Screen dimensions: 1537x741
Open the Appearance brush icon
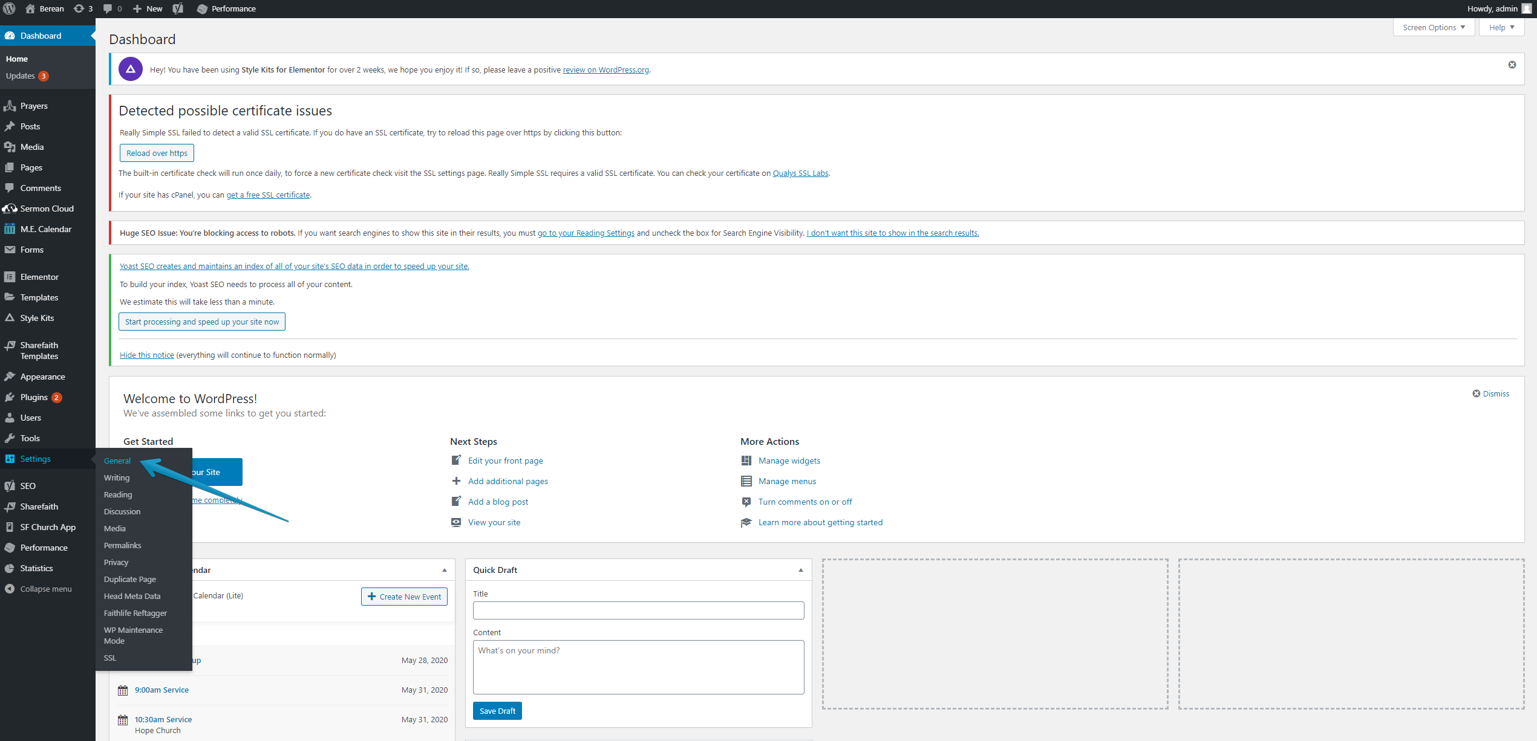tap(10, 377)
